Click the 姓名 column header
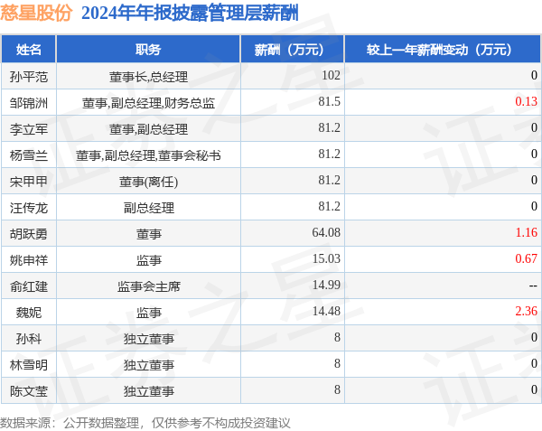Viewport: 542px width, 431px height. pyautogui.click(x=28, y=50)
